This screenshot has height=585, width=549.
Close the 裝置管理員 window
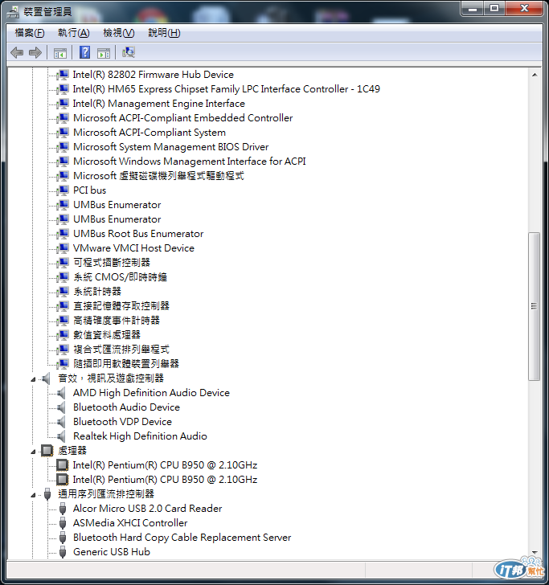524,8
